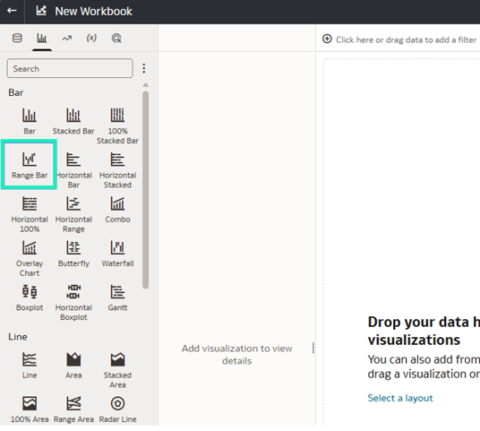The width and height of the screenshot is (480, 431).
Task: Choose the Horizontal 100% chart
Action: tap(30, 214)
